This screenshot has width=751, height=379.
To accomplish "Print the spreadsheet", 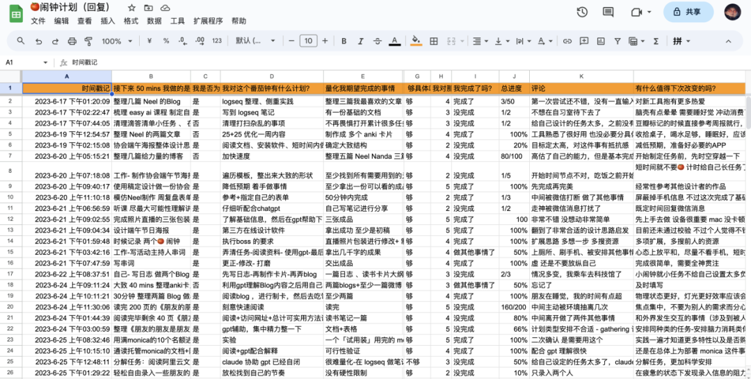I will click(x=72, y=41).
